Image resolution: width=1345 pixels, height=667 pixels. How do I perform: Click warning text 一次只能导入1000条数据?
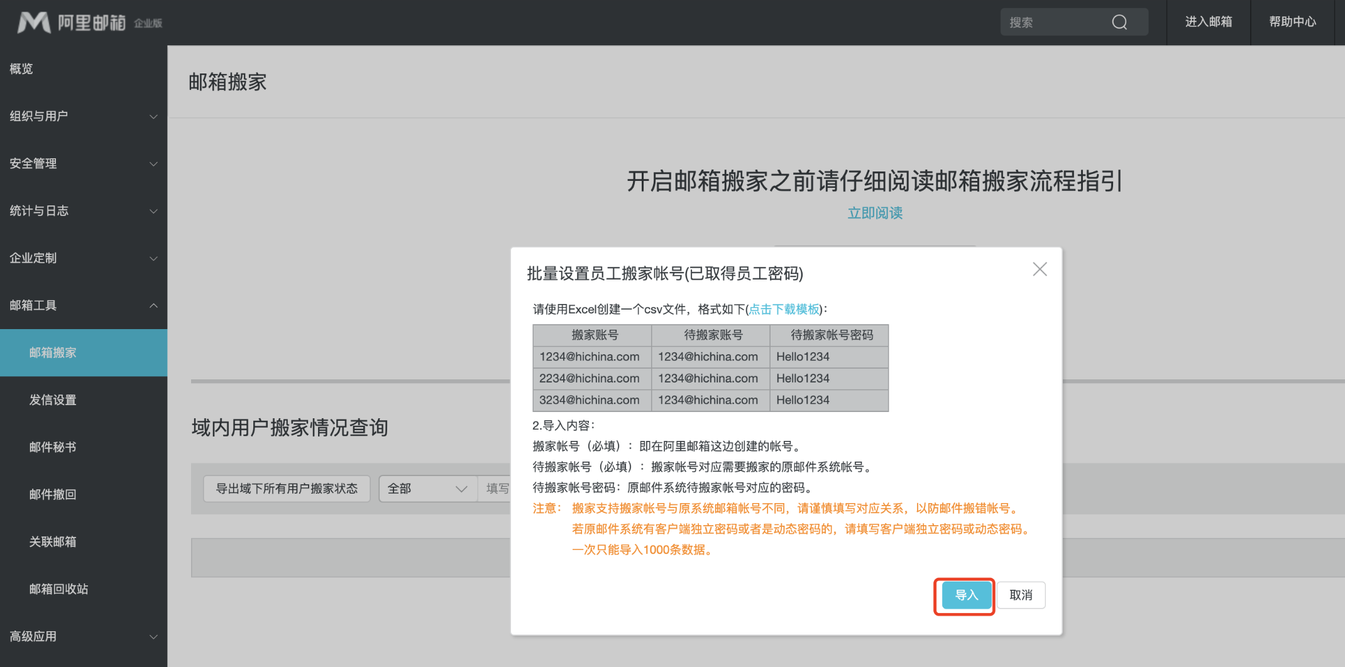coord(643,550)
